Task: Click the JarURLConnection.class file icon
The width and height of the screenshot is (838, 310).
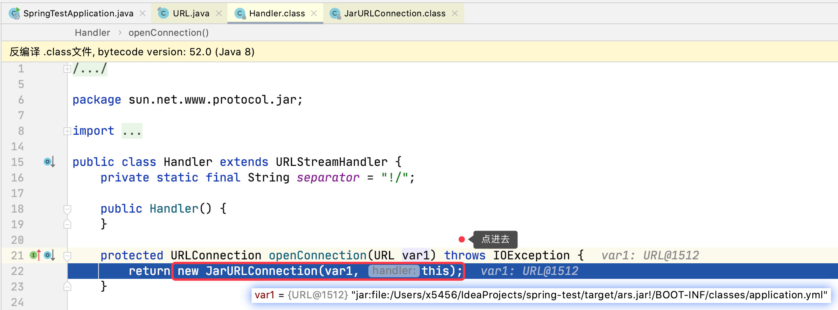Action: click(x=335, y=14)
